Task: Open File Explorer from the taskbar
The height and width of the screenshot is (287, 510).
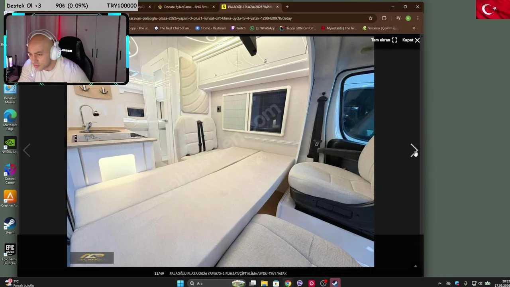Action: (264, 283)
